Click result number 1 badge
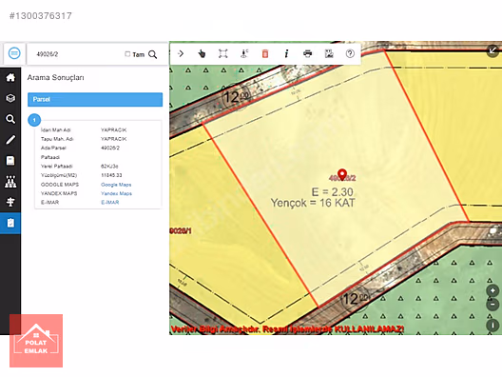Viewport: 502px width, 377px height. point(34,120)
